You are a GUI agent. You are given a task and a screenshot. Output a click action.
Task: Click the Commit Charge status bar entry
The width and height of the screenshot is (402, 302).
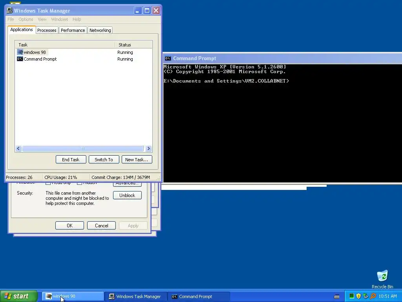121,177
